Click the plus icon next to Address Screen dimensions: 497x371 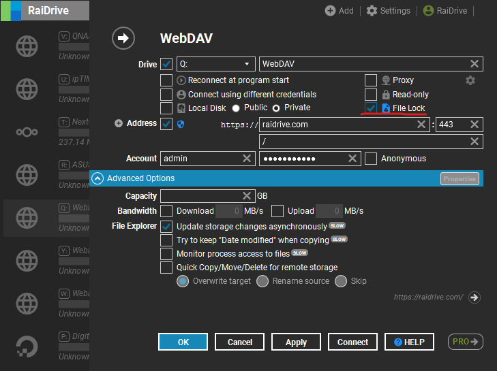point(118,123)
